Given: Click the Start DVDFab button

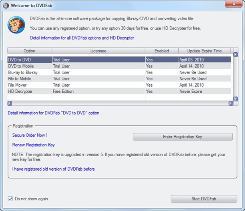Looking at the screenshot, I should 204,199.
